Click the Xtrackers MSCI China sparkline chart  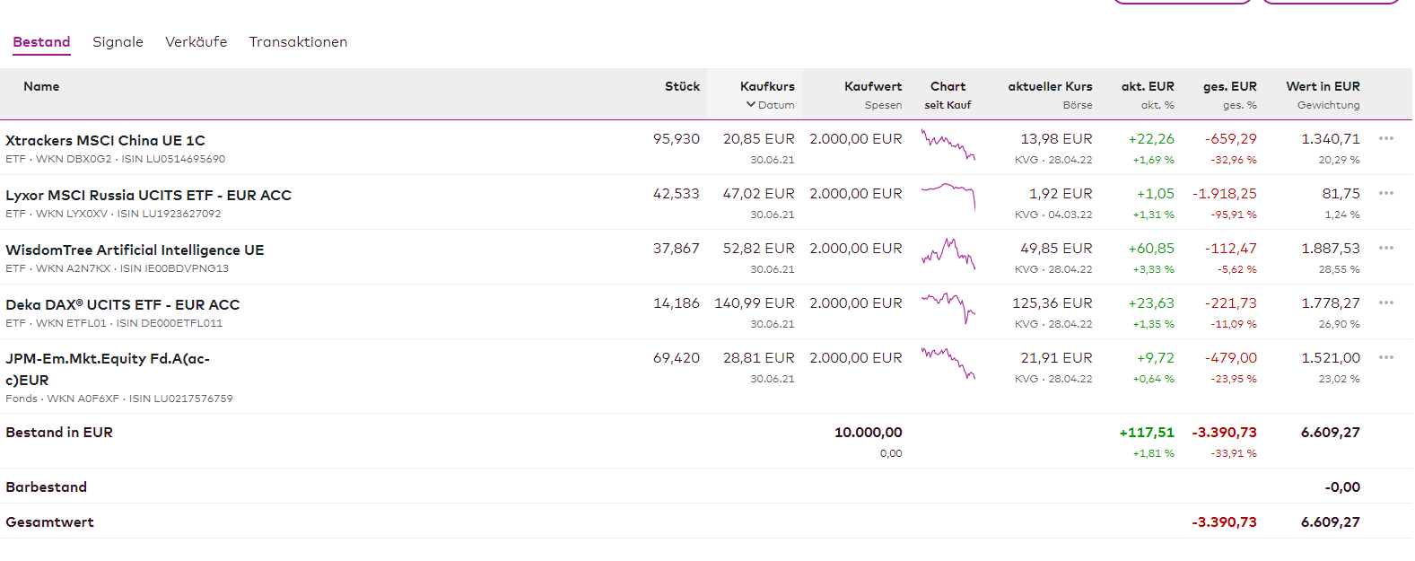click(x=948, y=145)
